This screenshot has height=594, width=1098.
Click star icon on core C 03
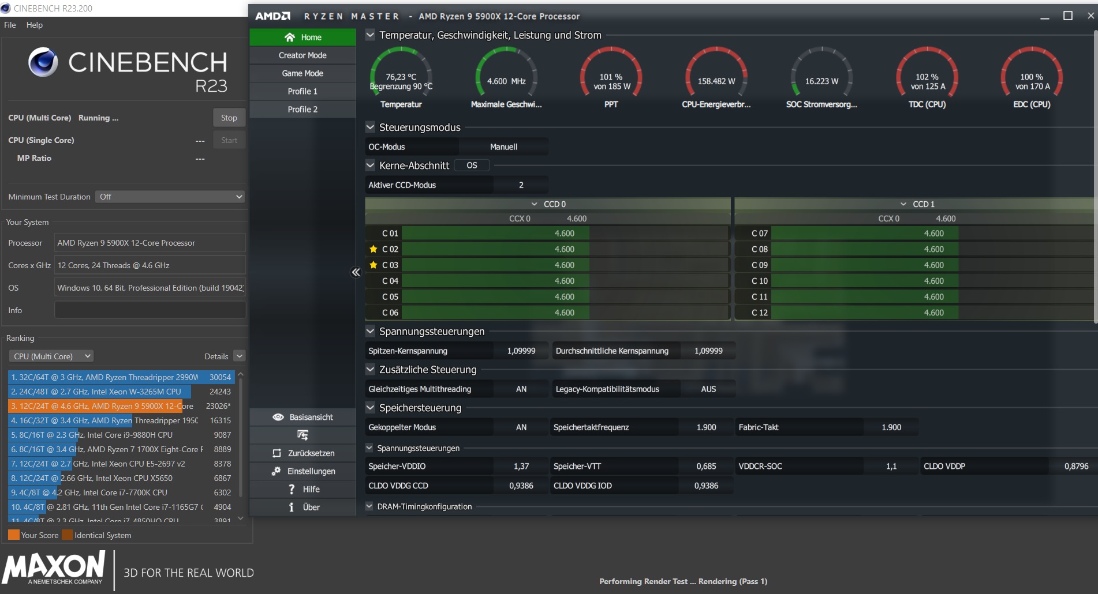(x=374, y=265)
